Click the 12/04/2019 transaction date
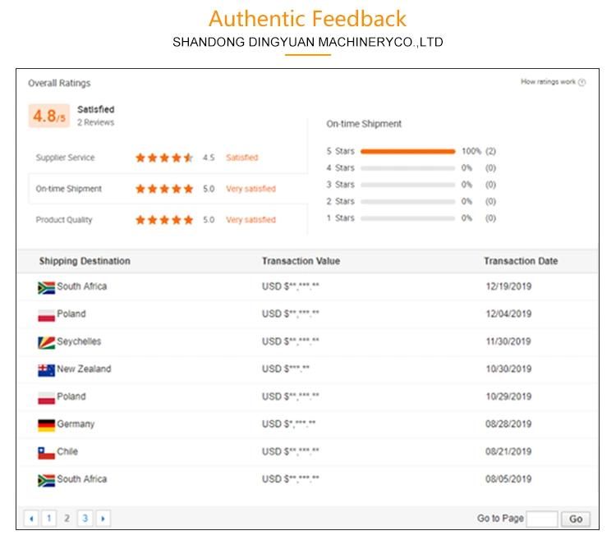 click(508, 314)
